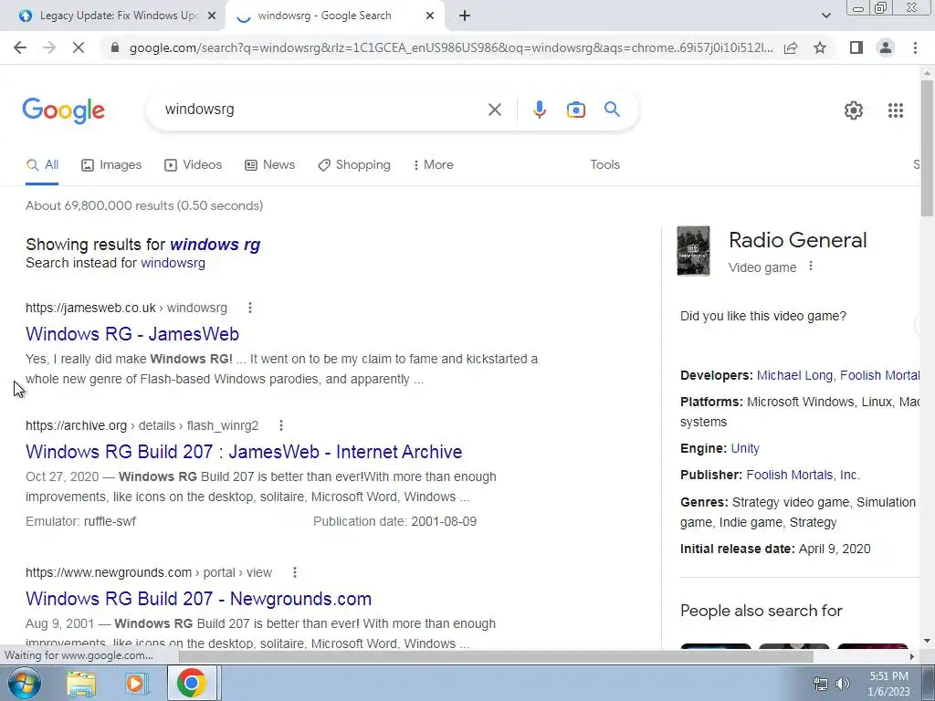The height and width of the screenshot is (701, 935).
Task: Click the horizontal scrollbar at bottom
Action: 496,656
